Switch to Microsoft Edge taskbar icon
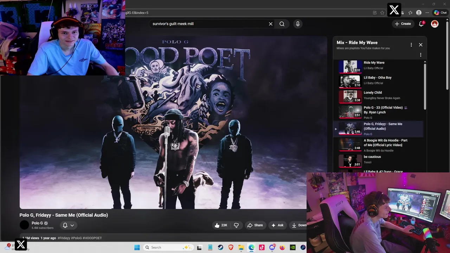This screenshot has width=450, height=253. [251, 247]
